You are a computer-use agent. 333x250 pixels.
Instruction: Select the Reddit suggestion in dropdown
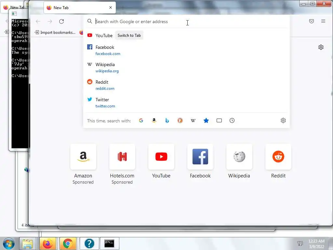click(x=186, y=85)
